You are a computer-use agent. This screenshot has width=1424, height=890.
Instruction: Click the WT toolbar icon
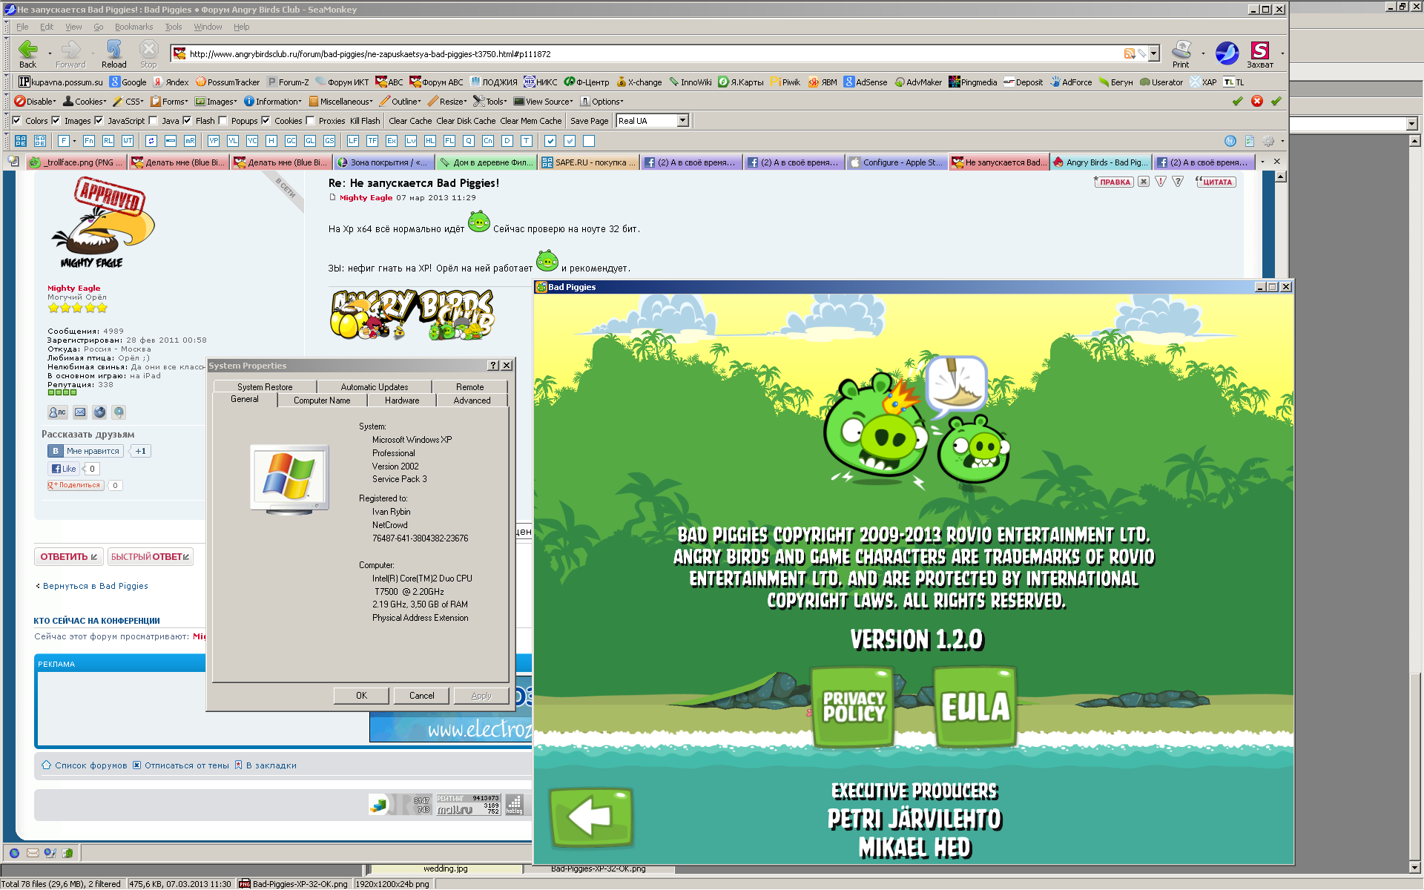[x=128, y=141]
